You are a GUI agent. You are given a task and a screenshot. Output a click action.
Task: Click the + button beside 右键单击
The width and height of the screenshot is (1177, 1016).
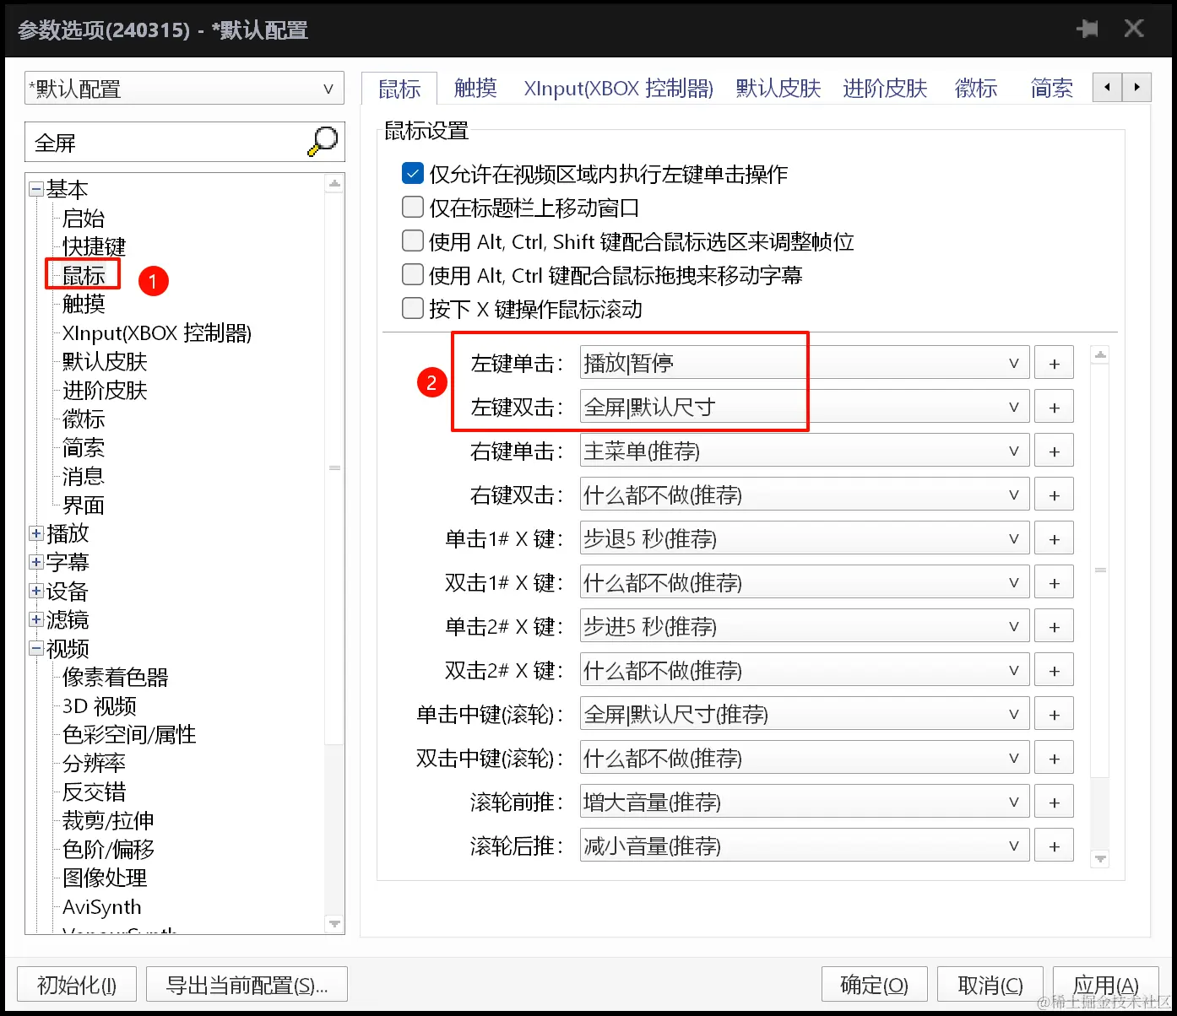pos(1054,450)
